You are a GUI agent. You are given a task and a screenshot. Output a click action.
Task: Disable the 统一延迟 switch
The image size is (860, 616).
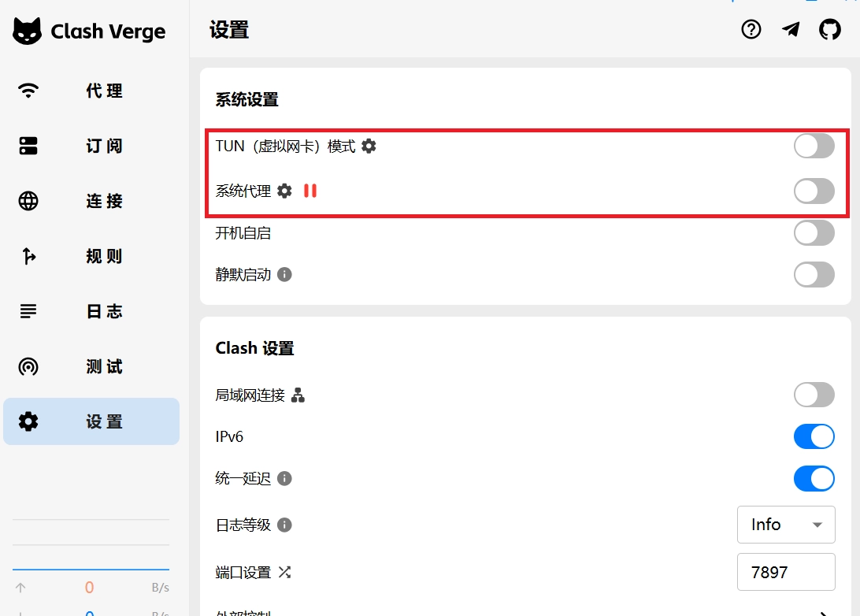pyautogui.click(x=814, y=478)
